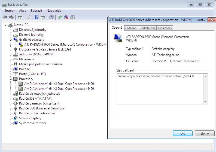
Task: Confirm the dialog with OK
Action: [x=182, y=133]
